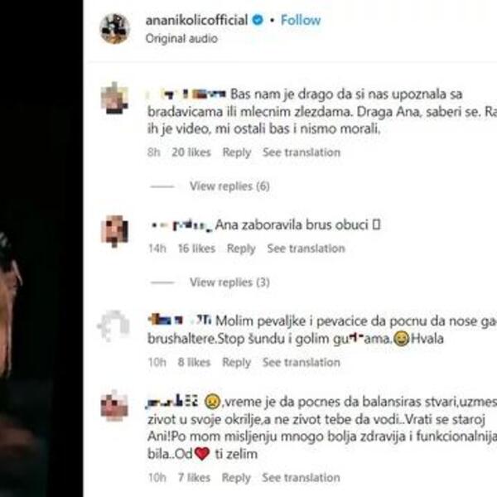
Task: Open the Original audio link
Action: coord(181,38)
